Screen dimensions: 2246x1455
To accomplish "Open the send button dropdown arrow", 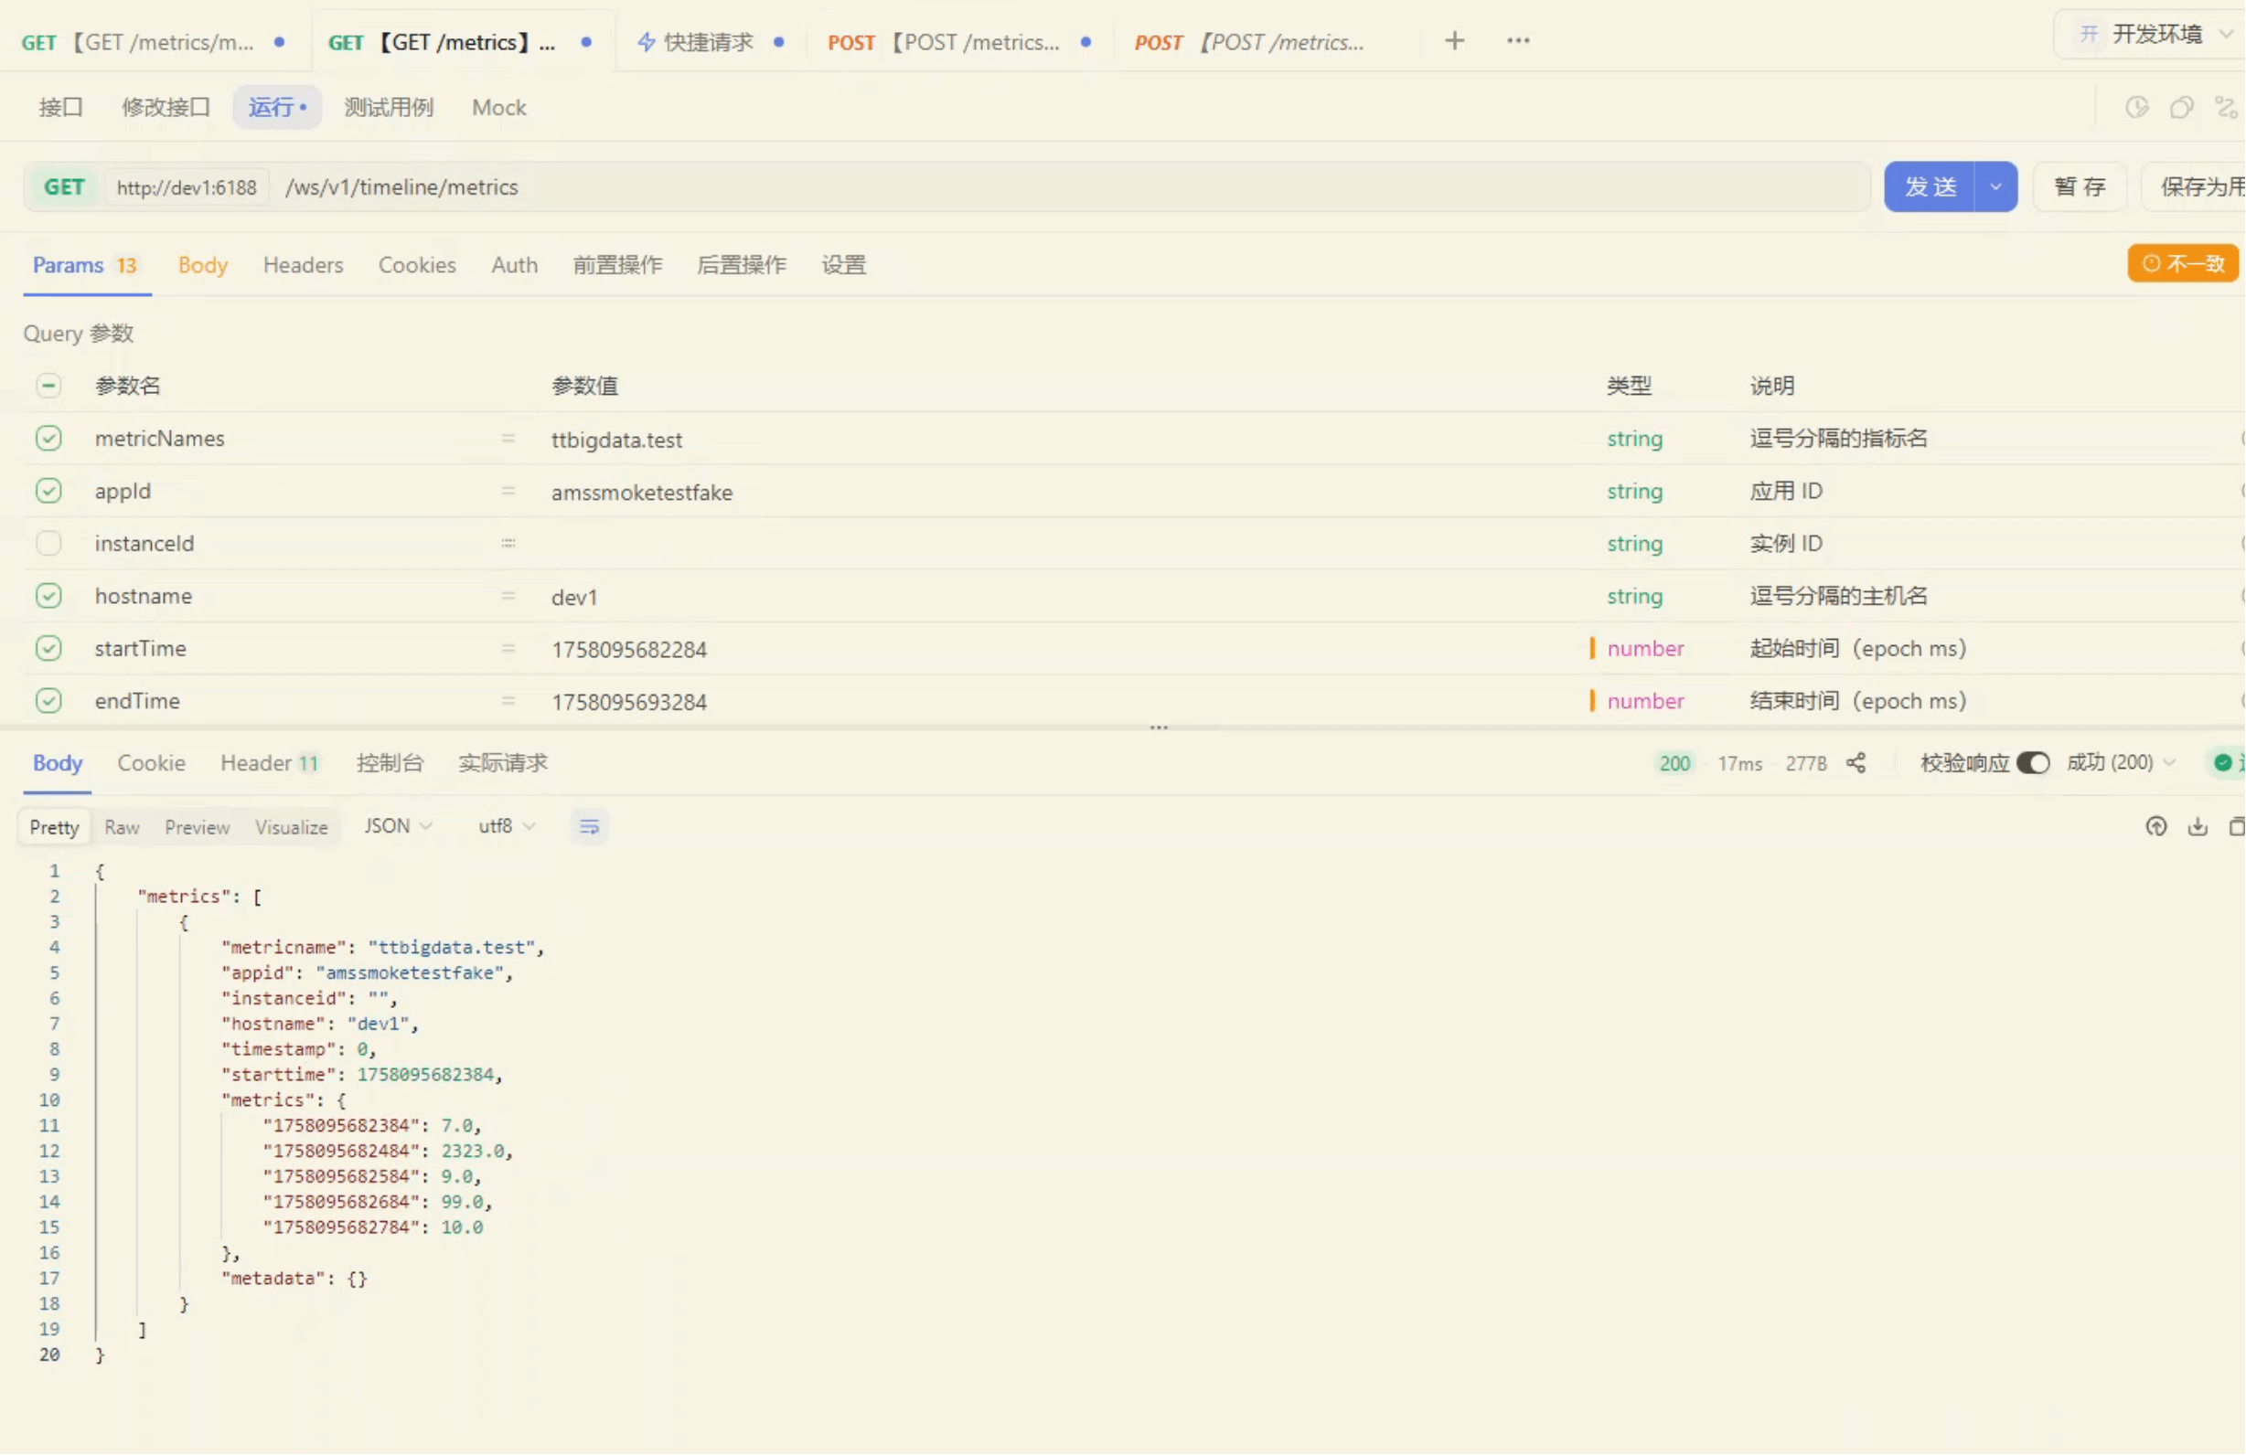I will (x=1995, y=186).
